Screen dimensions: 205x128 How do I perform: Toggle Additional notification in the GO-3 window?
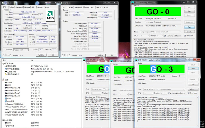(x=169, y=93)
